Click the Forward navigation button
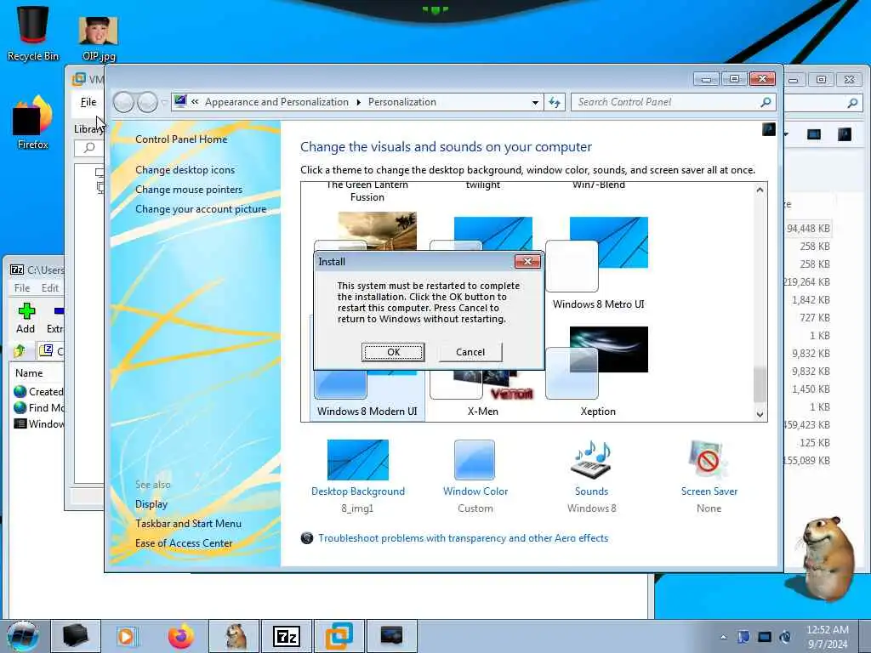The height and width of the screenshot is (653, 871). [147, 102]
